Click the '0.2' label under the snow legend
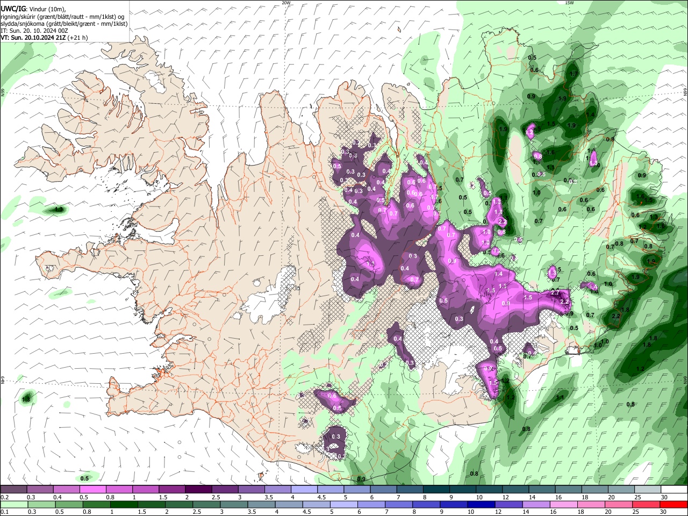688x516 pixels. [x=4, y=497]
